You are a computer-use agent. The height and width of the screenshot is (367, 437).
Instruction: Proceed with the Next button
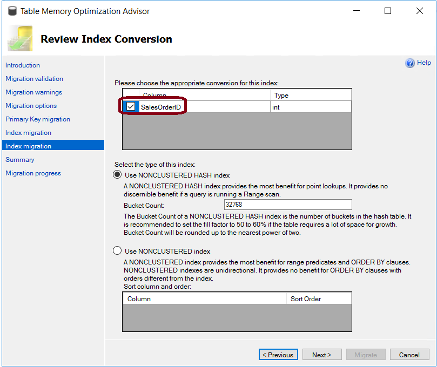(322, 355)
